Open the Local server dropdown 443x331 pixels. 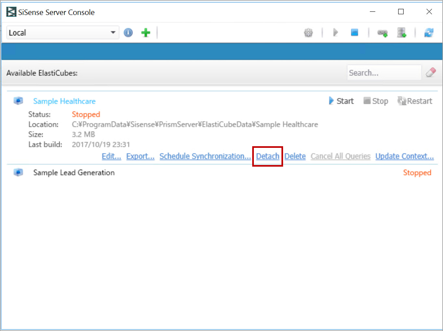[63, 32]
